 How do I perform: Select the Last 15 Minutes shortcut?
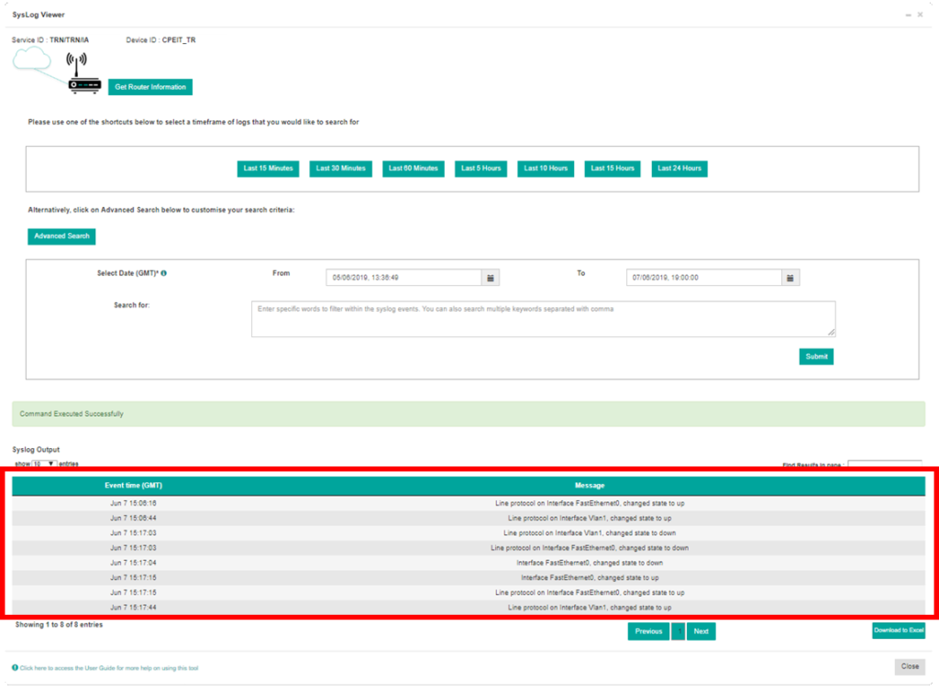coord(267,169)
